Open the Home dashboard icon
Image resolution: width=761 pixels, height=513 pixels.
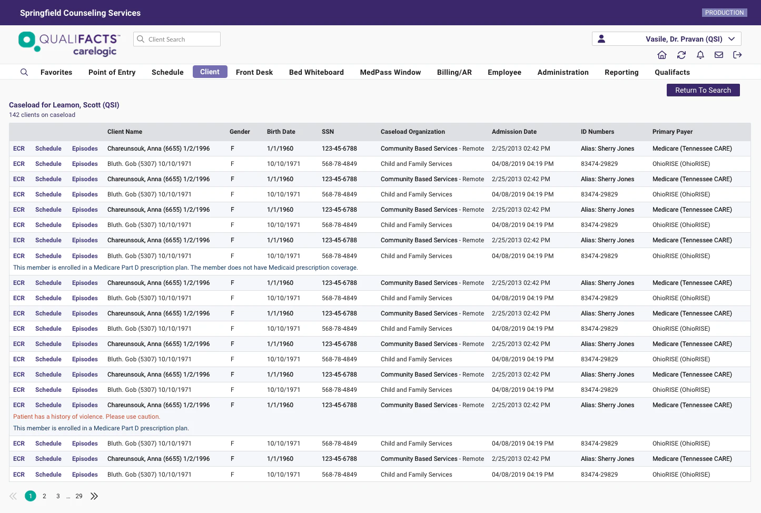(x=662, y=55)
